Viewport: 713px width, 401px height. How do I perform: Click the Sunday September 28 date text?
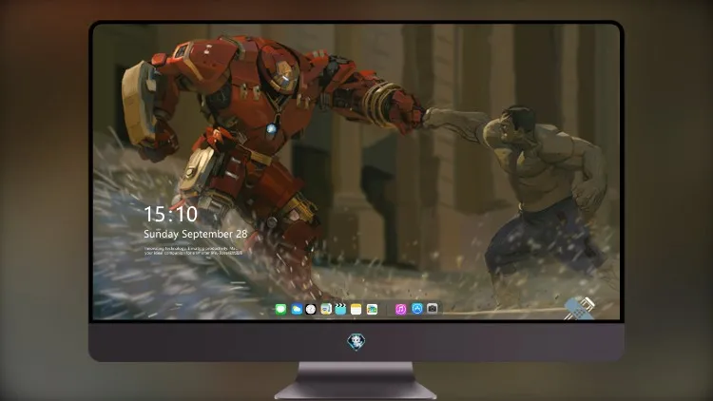click(x=196, y=234)
